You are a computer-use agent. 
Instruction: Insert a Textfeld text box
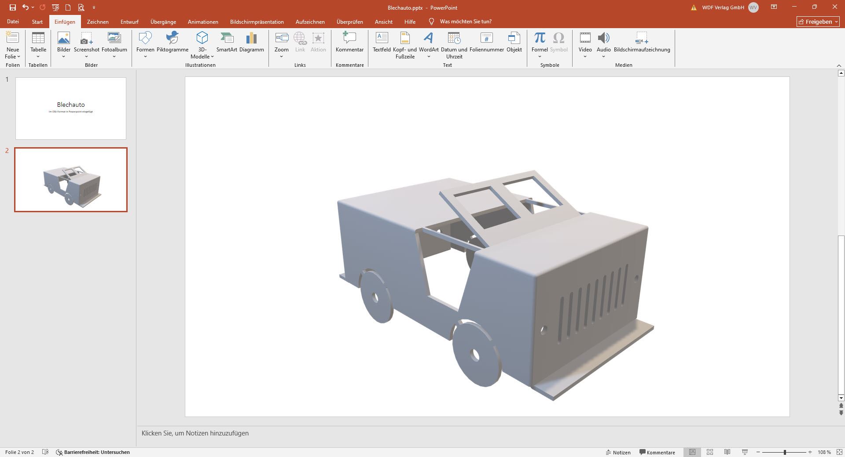click(x=382, y=43)
